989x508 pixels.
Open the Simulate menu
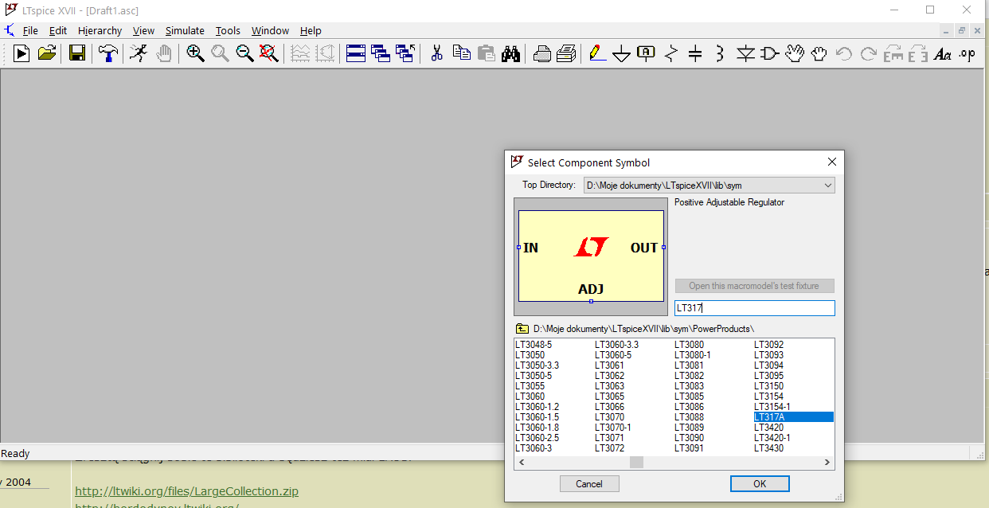[x=185, y=30]
